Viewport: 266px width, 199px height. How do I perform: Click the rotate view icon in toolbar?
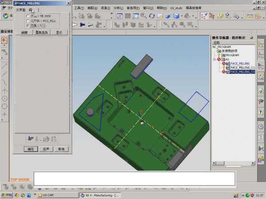tap(152, 16)
